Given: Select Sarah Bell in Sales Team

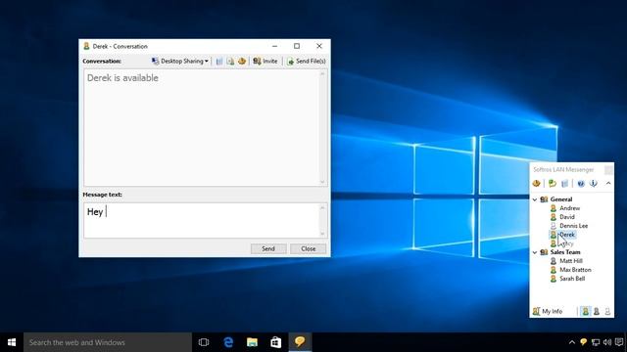Looking at the screenshot, I should click(x=572, y=279).
